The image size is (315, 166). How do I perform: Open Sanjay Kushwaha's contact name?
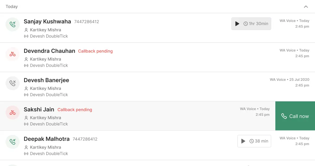click(47, 21)
